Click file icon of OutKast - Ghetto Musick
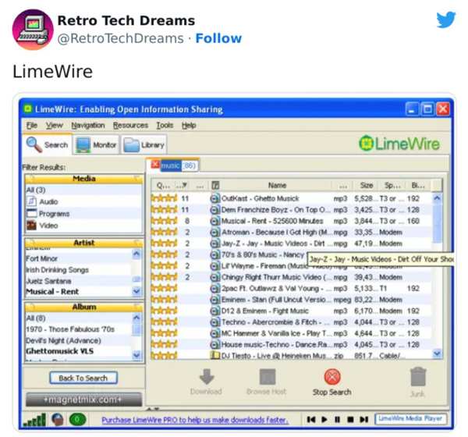Image resolution: width=468 pixels, height=437 pixels. 215,199
